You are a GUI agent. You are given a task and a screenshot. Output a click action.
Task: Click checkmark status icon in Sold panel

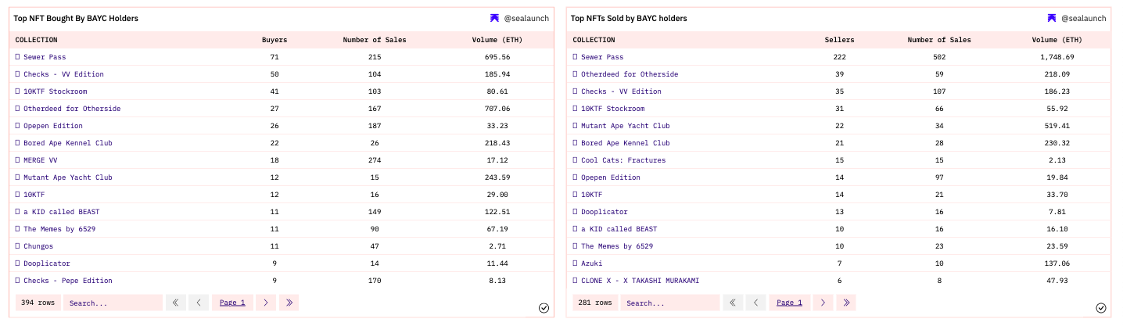[x=1101, y=308]
